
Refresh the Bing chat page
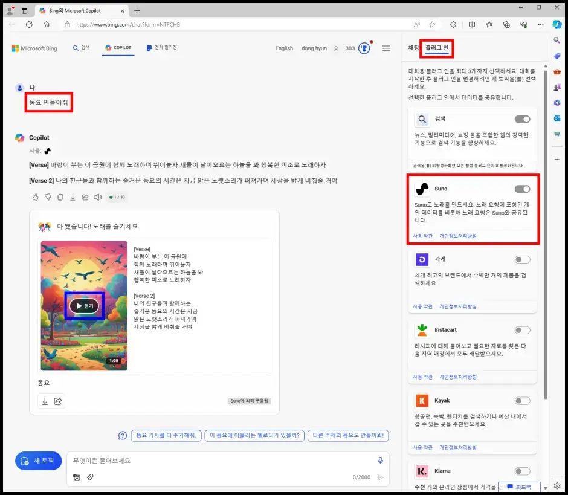pyautogui.click(x=30, y=25)
